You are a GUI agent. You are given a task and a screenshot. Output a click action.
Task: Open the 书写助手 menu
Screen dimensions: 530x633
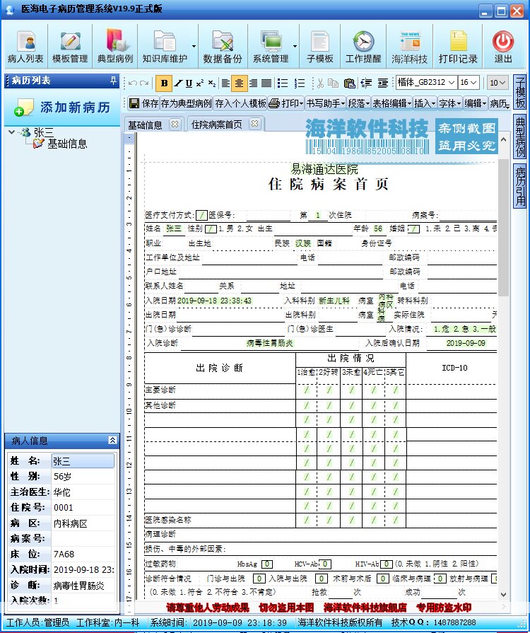pos(326,103)
